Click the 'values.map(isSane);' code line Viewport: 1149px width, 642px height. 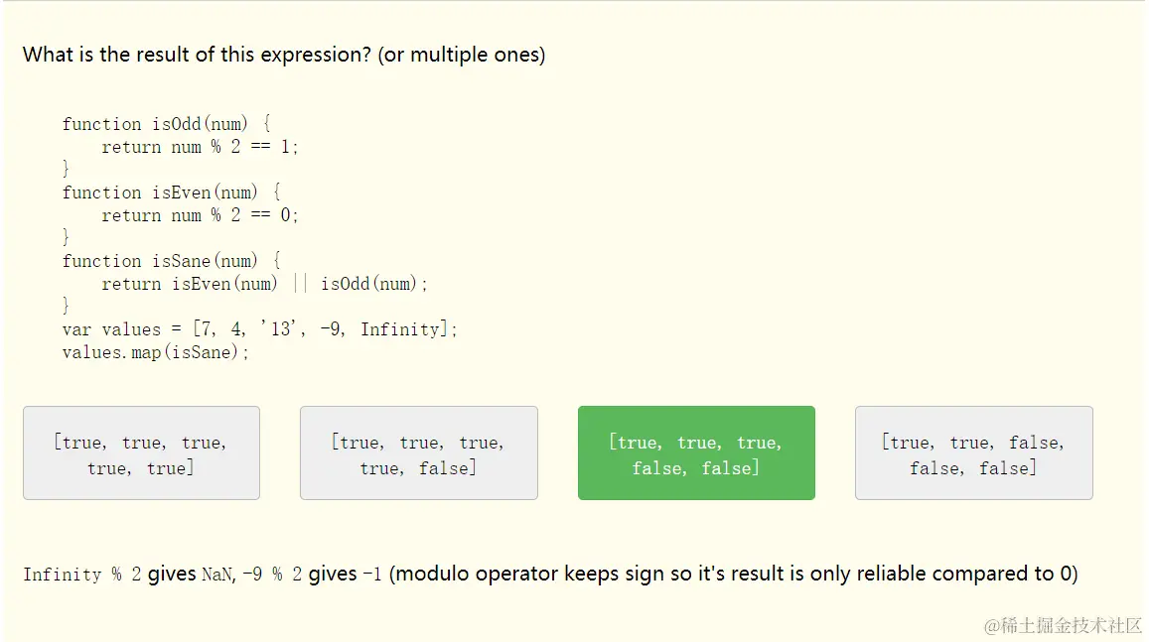pos(155,352)
